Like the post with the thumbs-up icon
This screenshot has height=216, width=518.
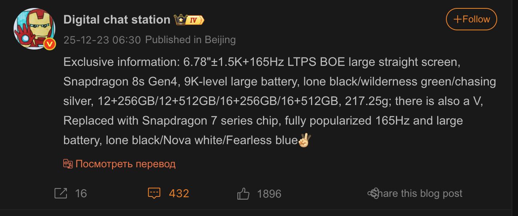(243, 194)
